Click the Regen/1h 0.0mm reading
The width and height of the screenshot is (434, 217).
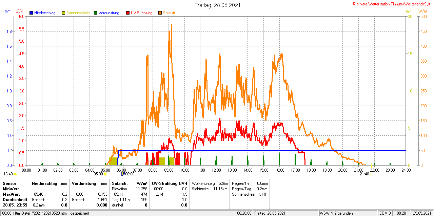pos(250,183)
